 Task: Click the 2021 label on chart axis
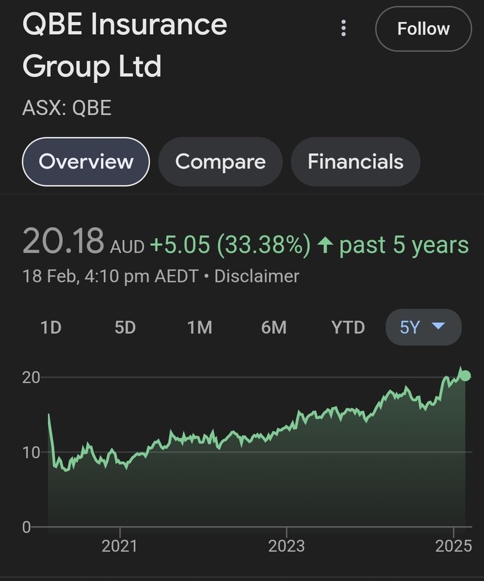[120, 546]
